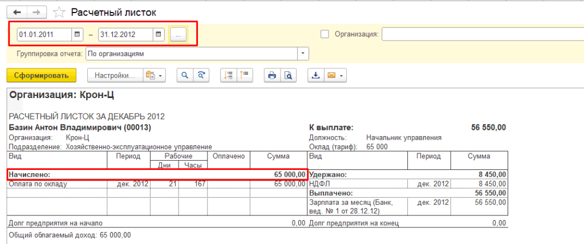
Task: Open calendar for end date 31.12.2012
Action: click(x=159, y=35)
